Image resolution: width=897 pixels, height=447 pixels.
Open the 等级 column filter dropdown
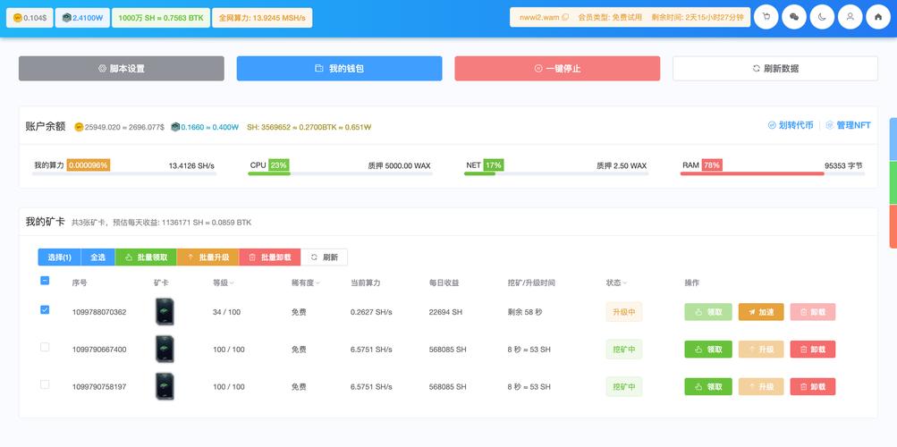[x=232, y=283]
